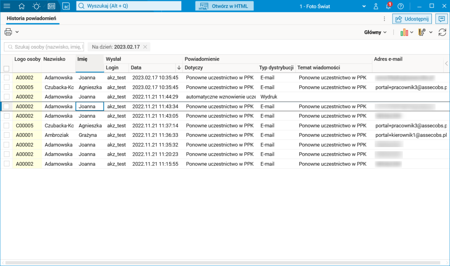Click the view settings gear icon
The width and height of the screenshot is (450, 266).
pos(422,32)
